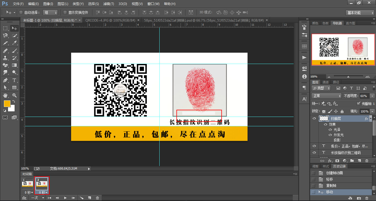
Task: Create snapshot camera icon in History panel
Action: pos(359,198)
